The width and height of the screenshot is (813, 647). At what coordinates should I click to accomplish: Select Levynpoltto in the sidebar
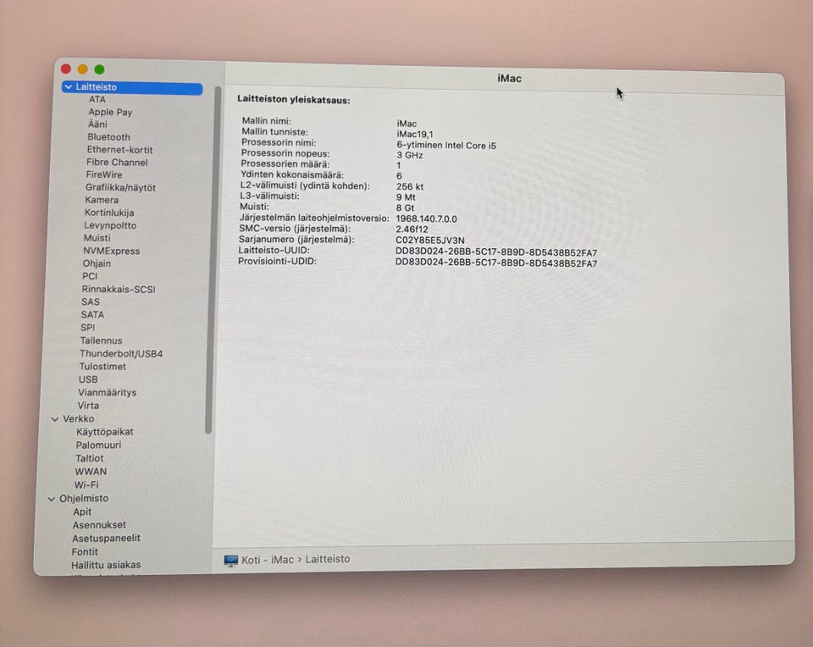(x=110, y=225)
